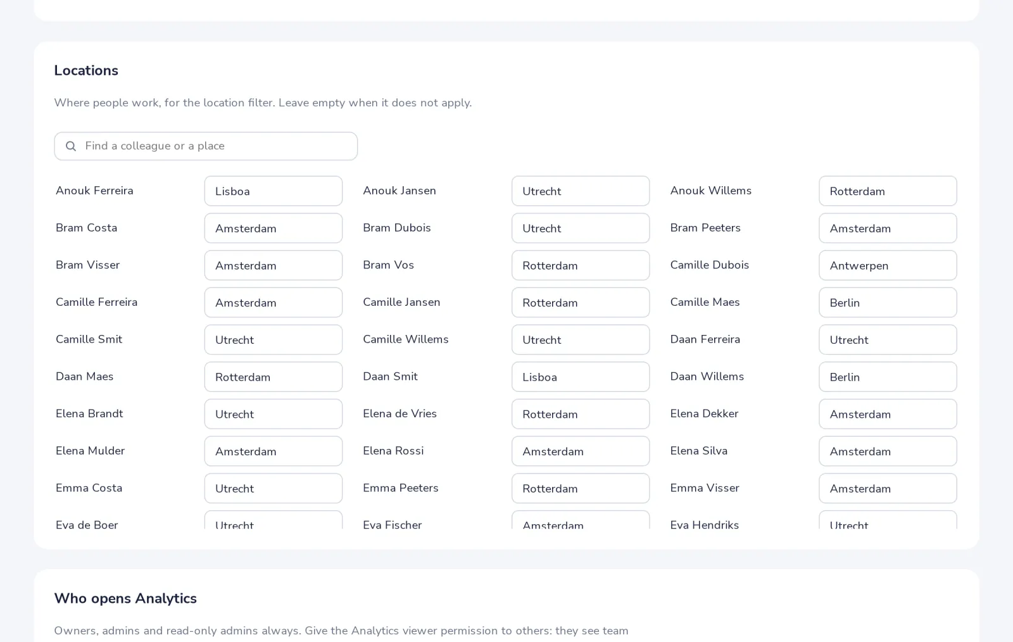Click the name Emma Visser

click(705, 488)
